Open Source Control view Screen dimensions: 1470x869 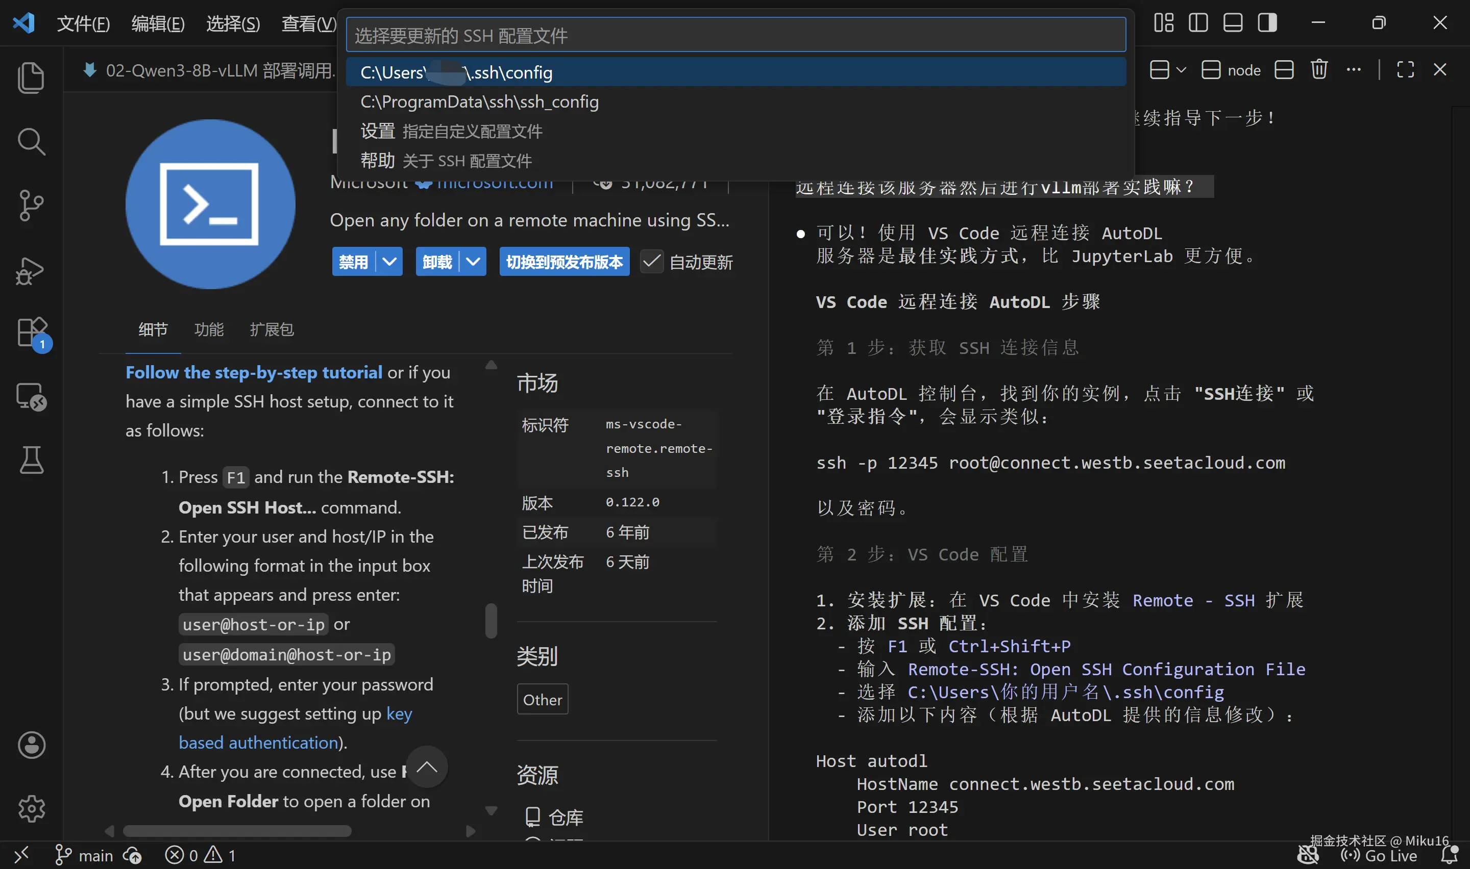click(31, 205)
